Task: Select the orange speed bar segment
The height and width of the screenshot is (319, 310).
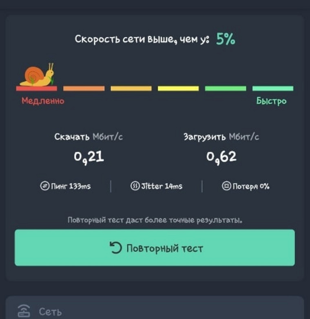Action: (x=84, y=88)
